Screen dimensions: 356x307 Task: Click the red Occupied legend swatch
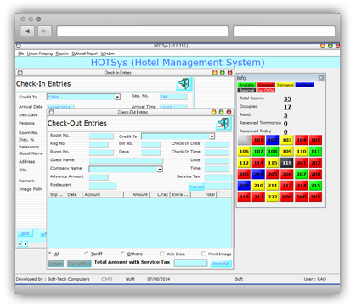point(266,85)
